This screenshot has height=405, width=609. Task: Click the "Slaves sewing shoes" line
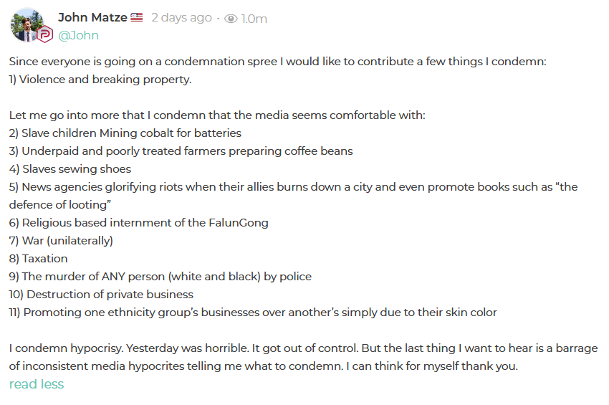pos(70,168)
